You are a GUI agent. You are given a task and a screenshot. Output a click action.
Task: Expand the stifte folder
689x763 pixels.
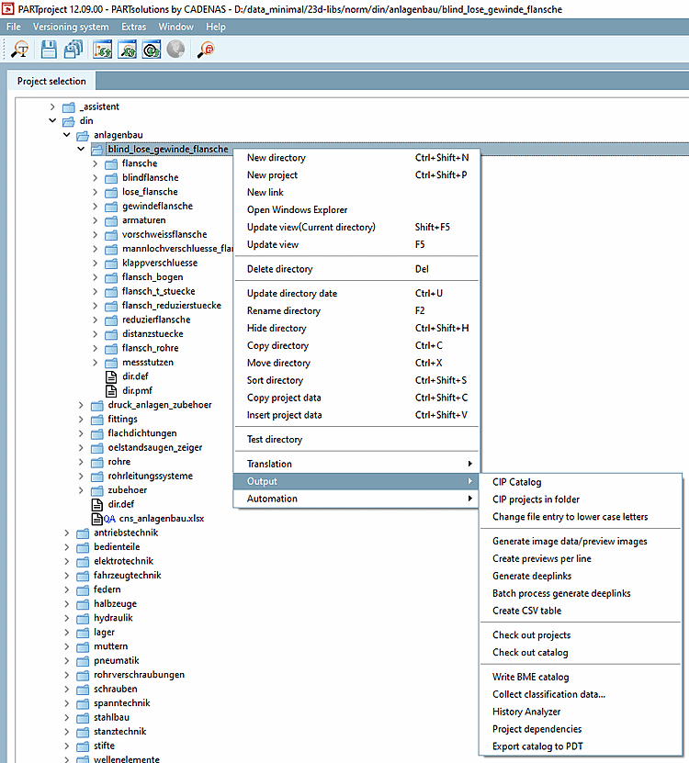pos(67,746)
